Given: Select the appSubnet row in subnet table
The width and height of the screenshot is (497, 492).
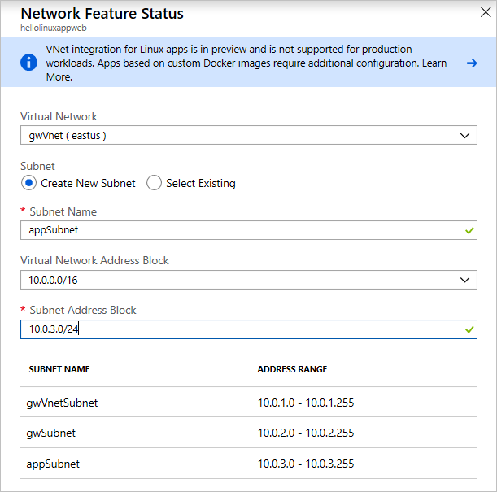Looking at the screenshot, I should (249, 464).
